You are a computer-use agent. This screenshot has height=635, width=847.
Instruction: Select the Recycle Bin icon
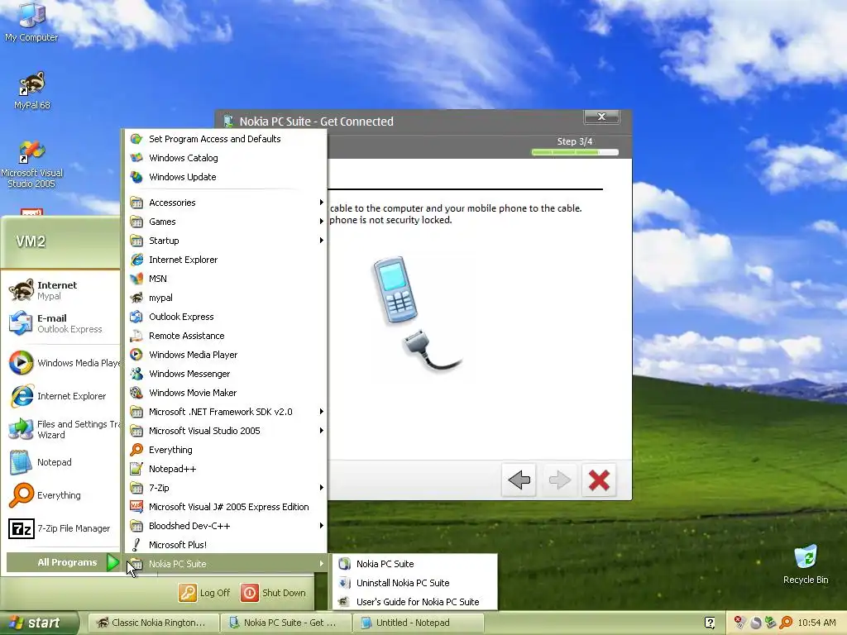pyautogui.click(x=806, y=565)
